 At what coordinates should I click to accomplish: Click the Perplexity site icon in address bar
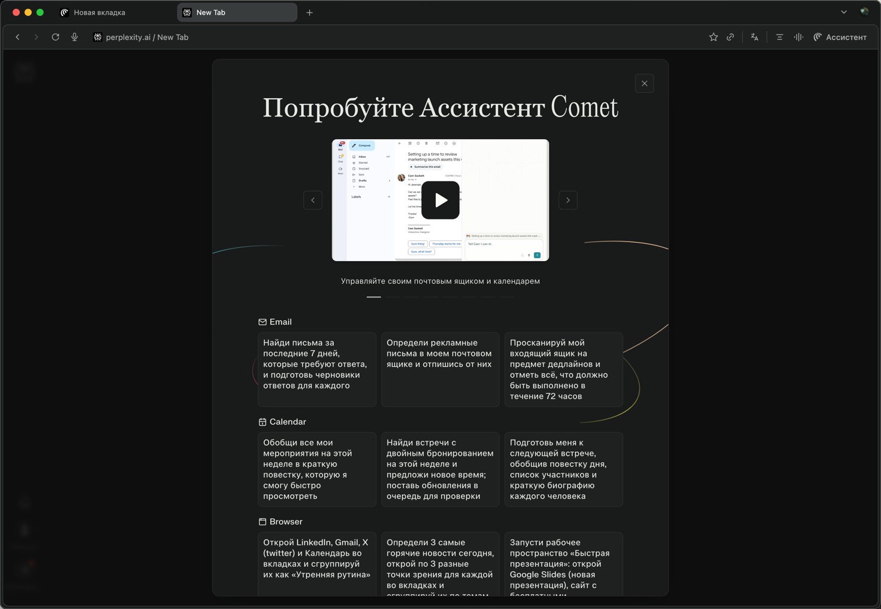tap(98, 37)
